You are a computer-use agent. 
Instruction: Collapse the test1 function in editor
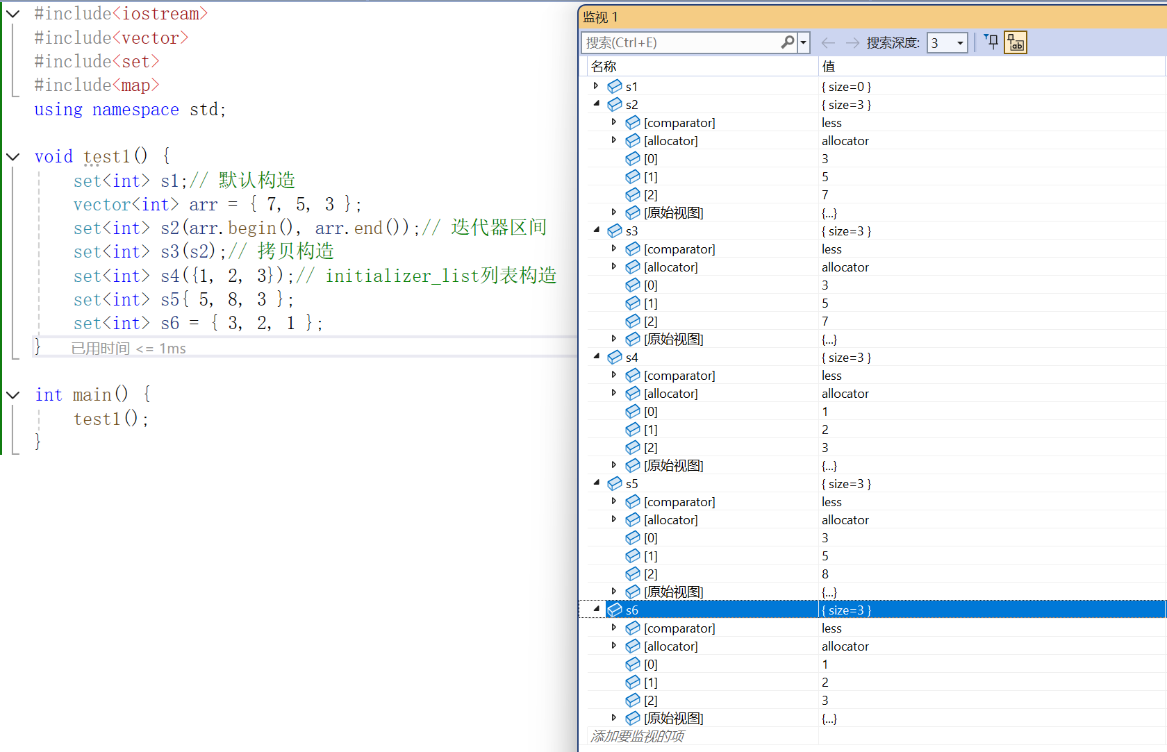click(13, 156)
